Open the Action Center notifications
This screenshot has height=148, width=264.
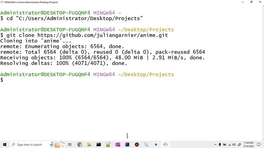(x=259, y=144)
